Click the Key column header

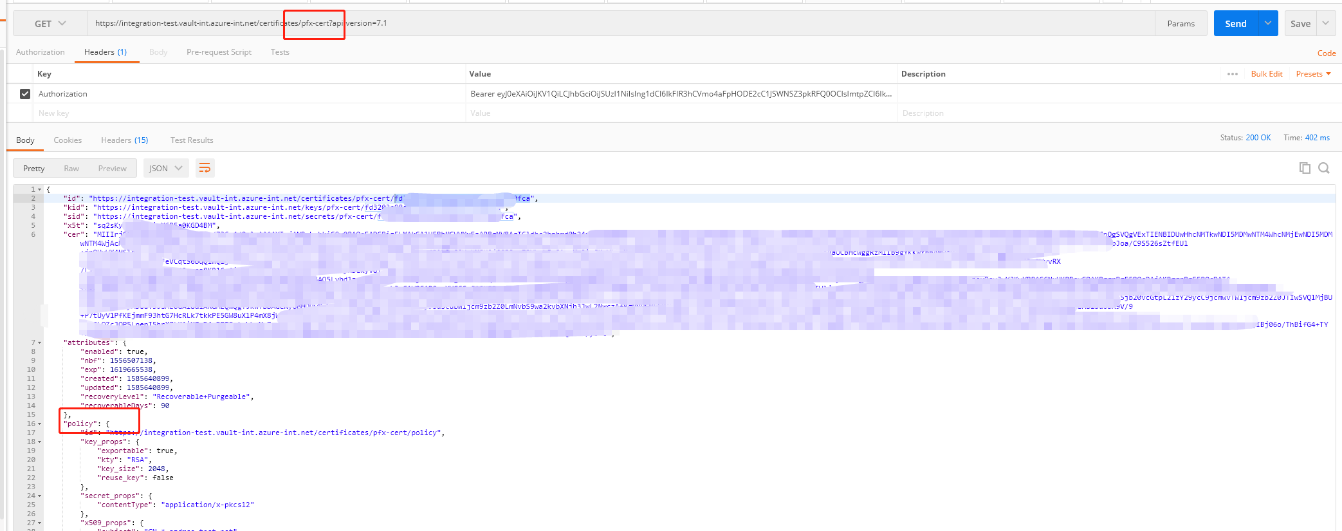[44, 74]
